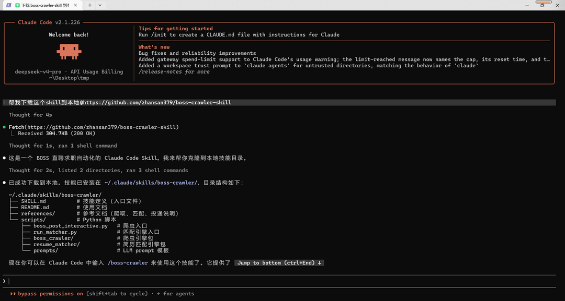The image size is (565, 301).
Task: Click 'Run /init to create a CLAUDE.md' line
Action: click(239, 35)
